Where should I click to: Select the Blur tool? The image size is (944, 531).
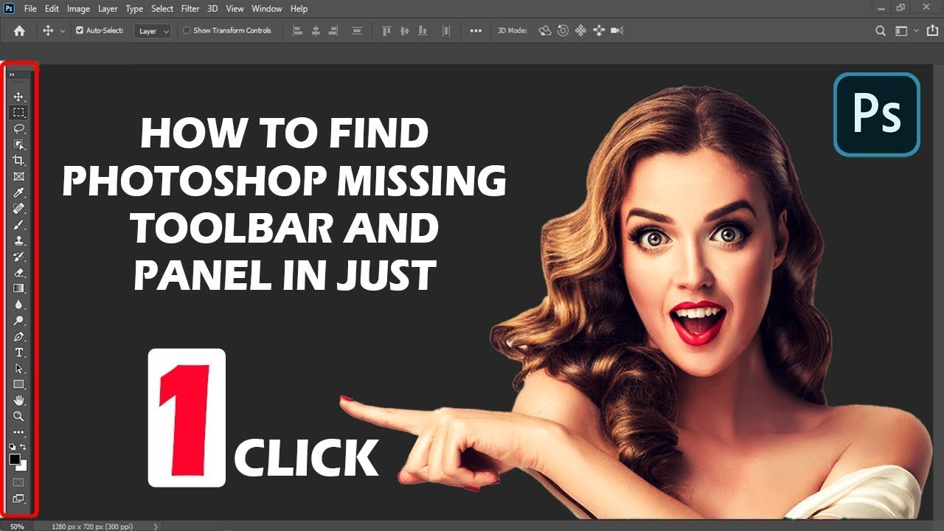(18, 305)
